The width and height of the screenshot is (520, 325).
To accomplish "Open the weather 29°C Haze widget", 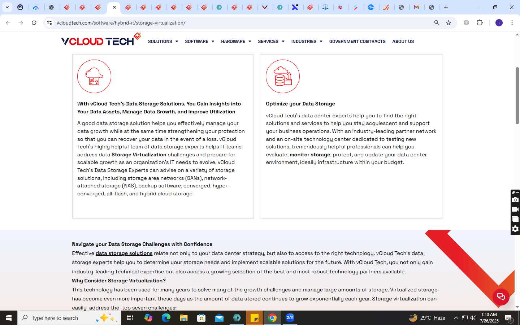I will point(427,318).
